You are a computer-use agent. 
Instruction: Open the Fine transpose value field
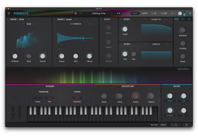49,98
